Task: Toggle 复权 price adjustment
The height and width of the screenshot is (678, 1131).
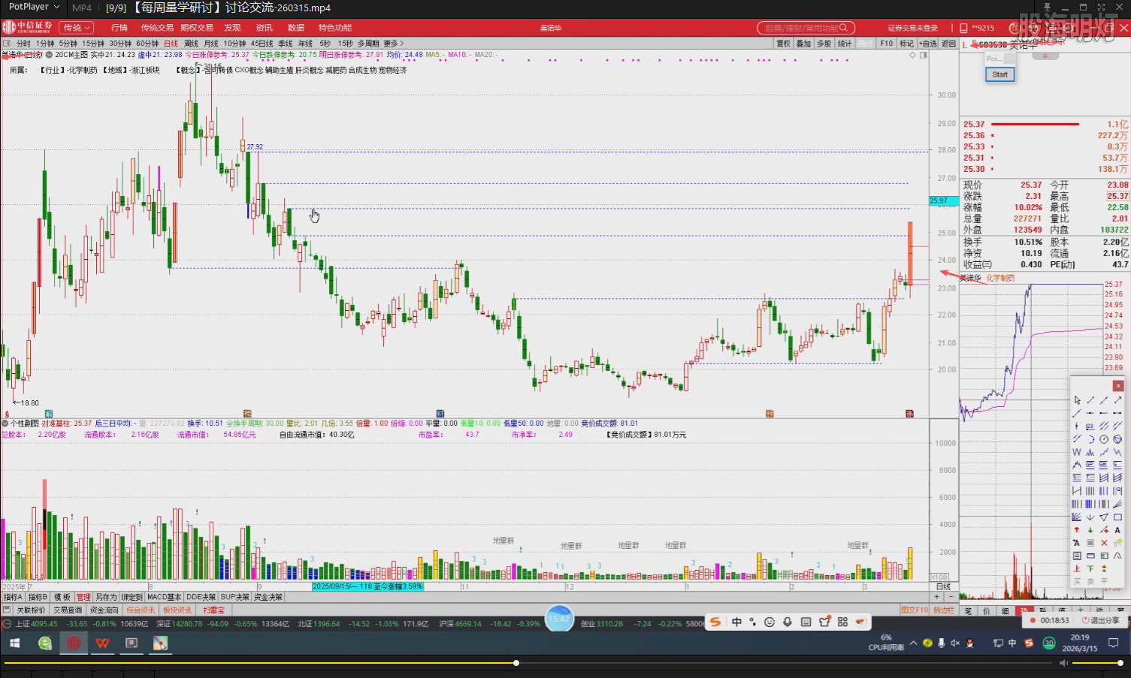Action: click(783, 44)
